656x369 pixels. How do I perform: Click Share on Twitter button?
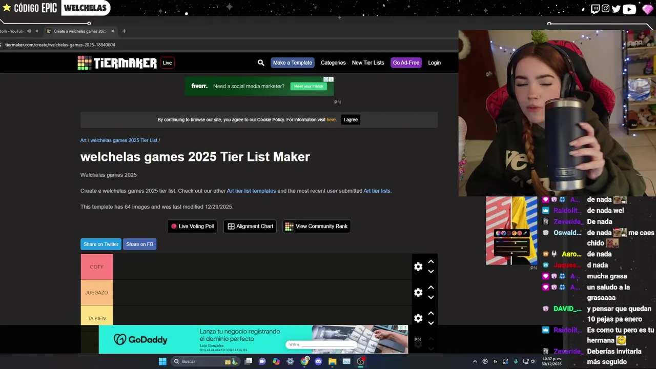click(x=101, y=244)
